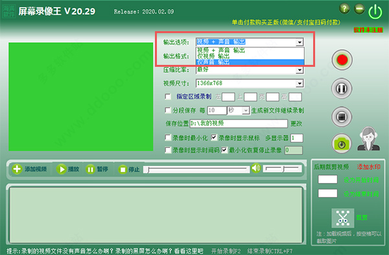The height and width of the screenshot is (255, 389).
Task: Open help with the question mark icon
Action: [x=344, y=8]
